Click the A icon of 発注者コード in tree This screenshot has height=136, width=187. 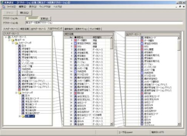click(23, 105)
